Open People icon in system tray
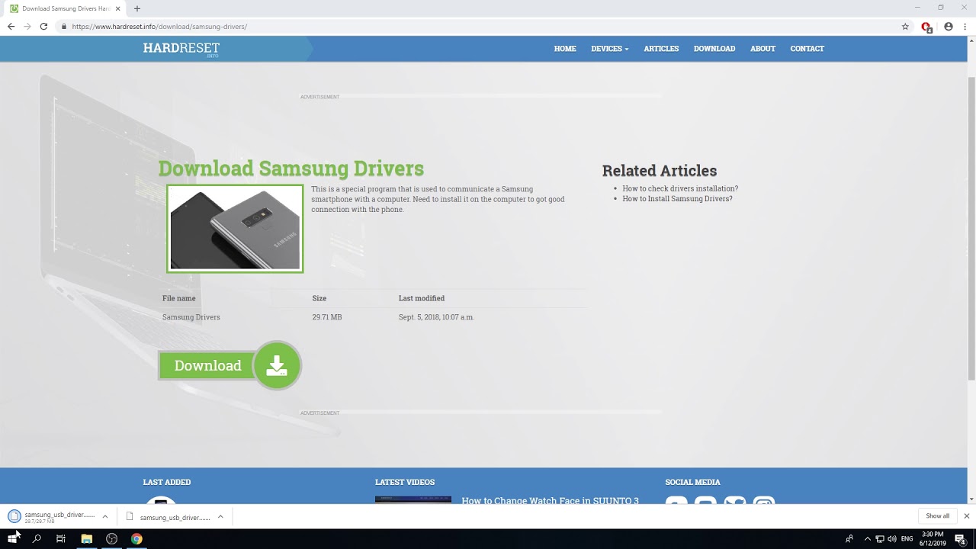The width and height of the screenshot is (976, 549). [x=849, y=539]
